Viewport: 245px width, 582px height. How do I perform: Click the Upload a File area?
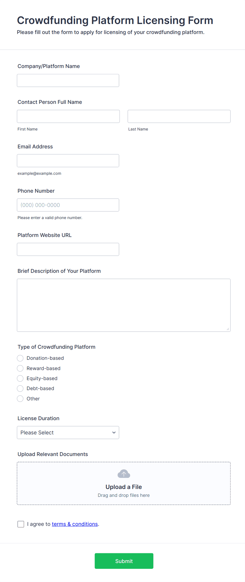124,483
